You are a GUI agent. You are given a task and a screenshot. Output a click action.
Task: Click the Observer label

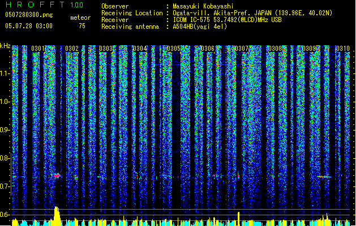[115, 6]
